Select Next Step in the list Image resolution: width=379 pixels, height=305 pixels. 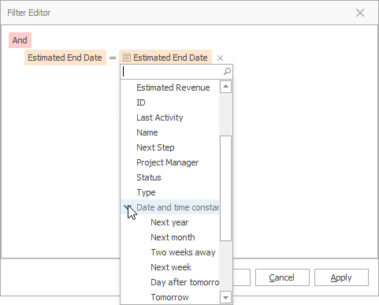(170, 147)
